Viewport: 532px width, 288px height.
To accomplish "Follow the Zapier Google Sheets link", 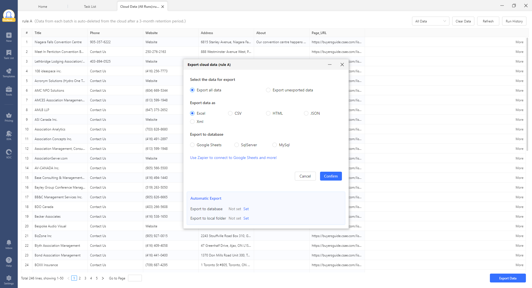I will [233, 158].
